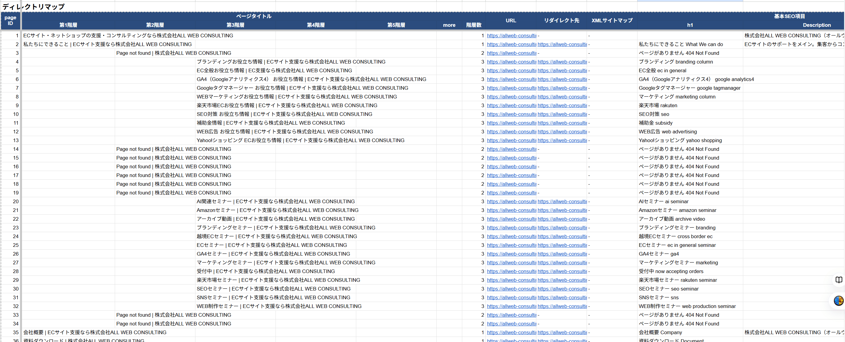
Task: Select the ページタイトル header cell
Action: coord(253,16)
